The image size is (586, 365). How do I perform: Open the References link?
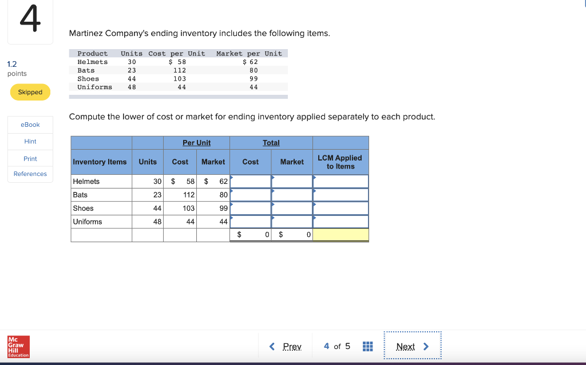click(30, 174)
